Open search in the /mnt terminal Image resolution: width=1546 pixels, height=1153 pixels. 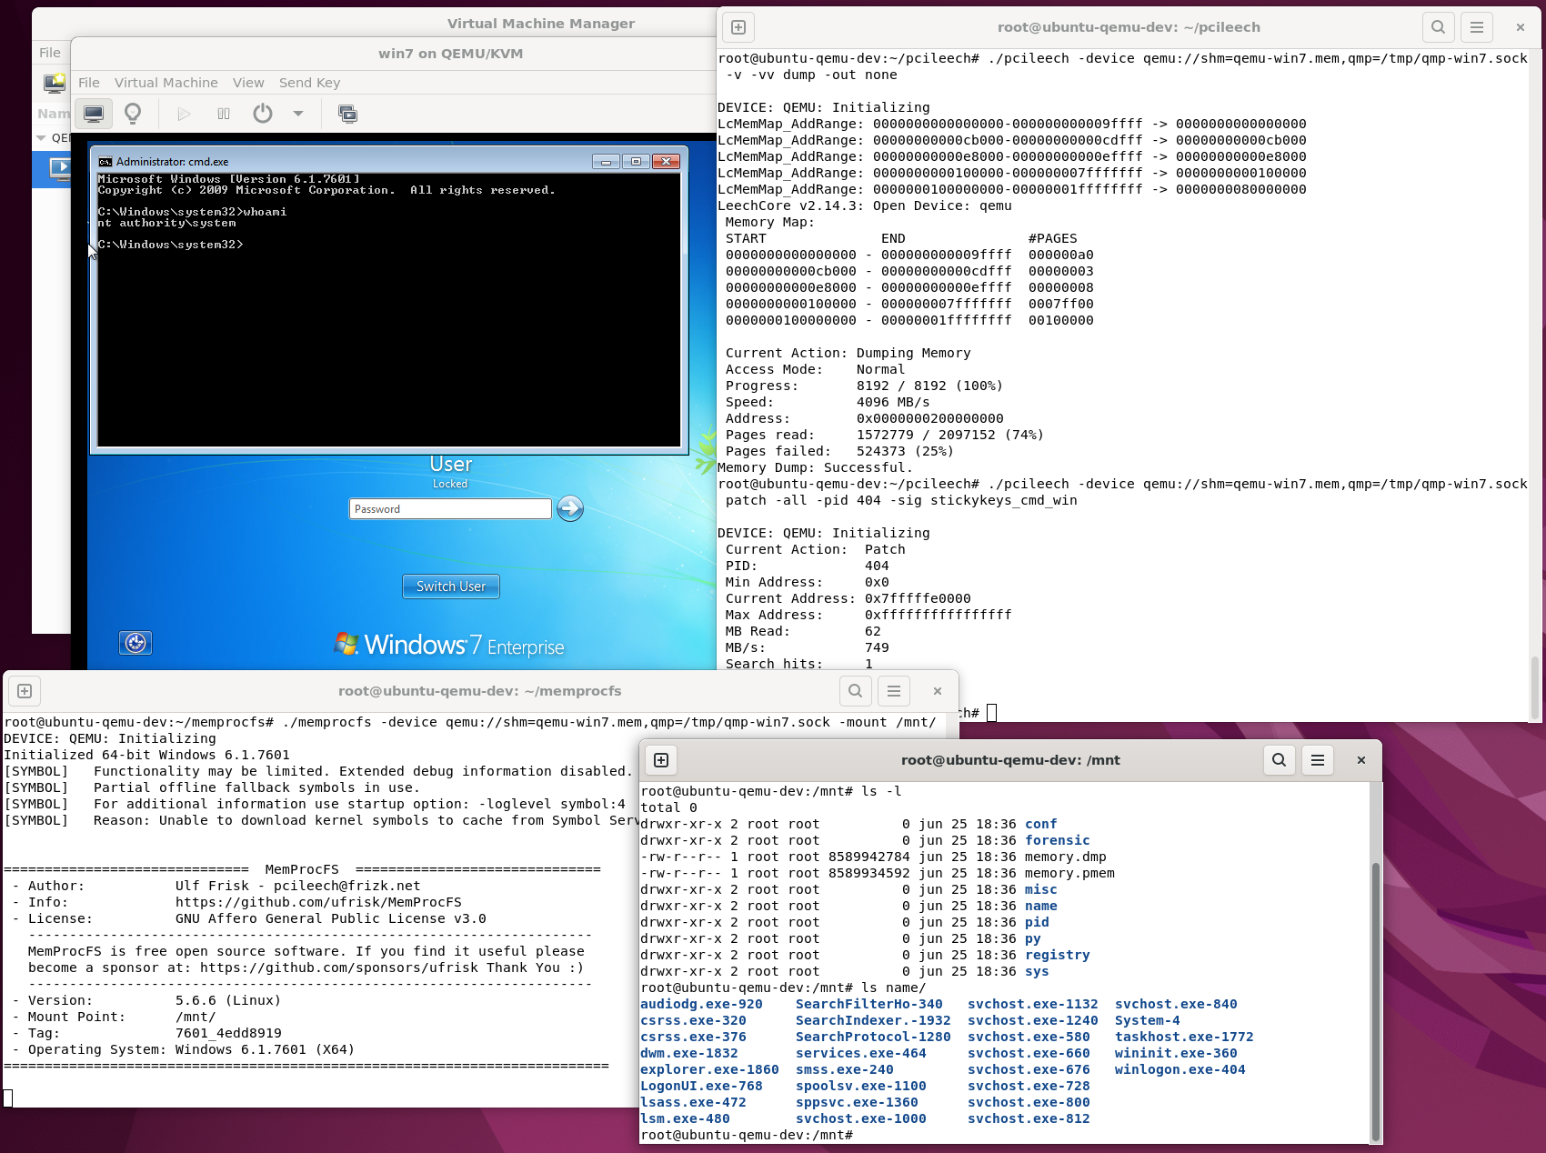[1279, 760]
